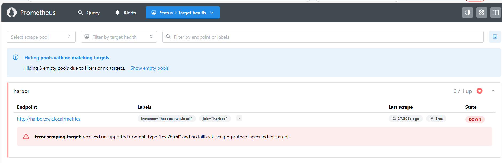Go to the Query page

point(89,13)
